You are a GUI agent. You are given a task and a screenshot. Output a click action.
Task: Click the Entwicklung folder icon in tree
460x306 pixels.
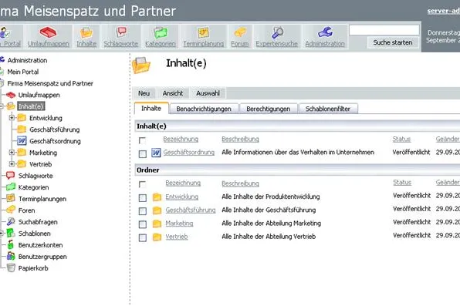pyautogui.click(x=22, y=118)
